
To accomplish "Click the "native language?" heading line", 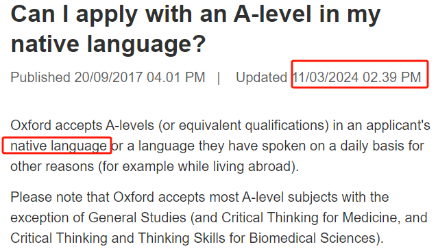I will (108, 44).
